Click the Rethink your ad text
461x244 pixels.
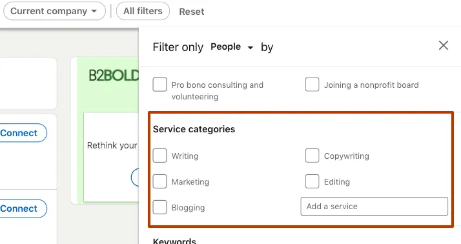click(112, 145)
